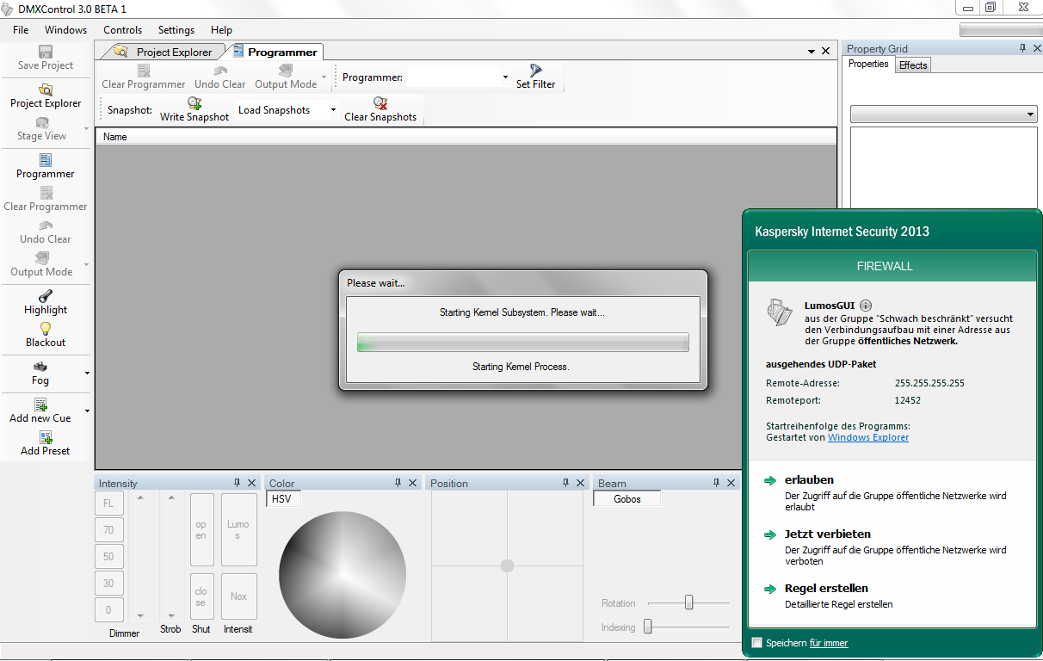Pin the Intensity panel with pushpin toggle

[x=237, y=483]
